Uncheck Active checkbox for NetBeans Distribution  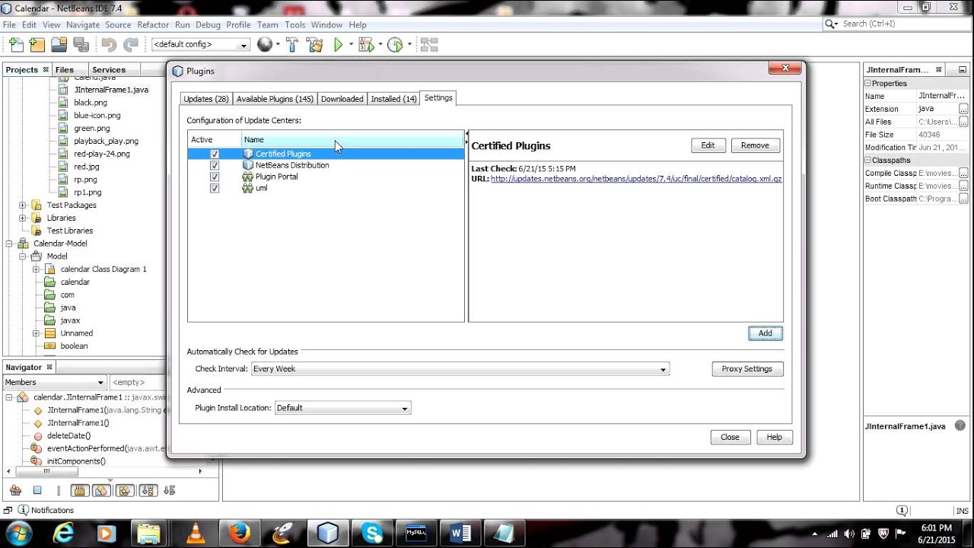pos(215,165)
